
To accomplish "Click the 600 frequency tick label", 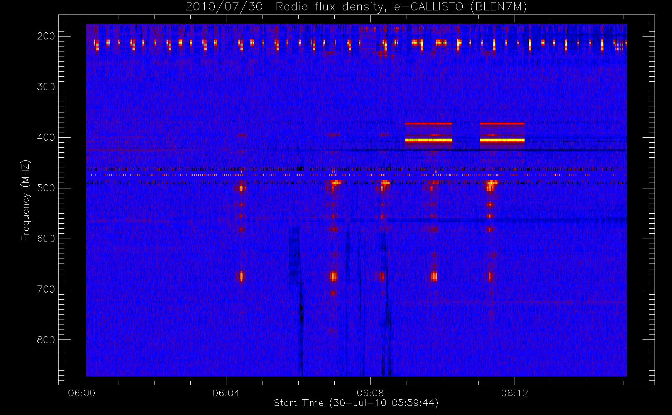I will [x=46, y=239].
